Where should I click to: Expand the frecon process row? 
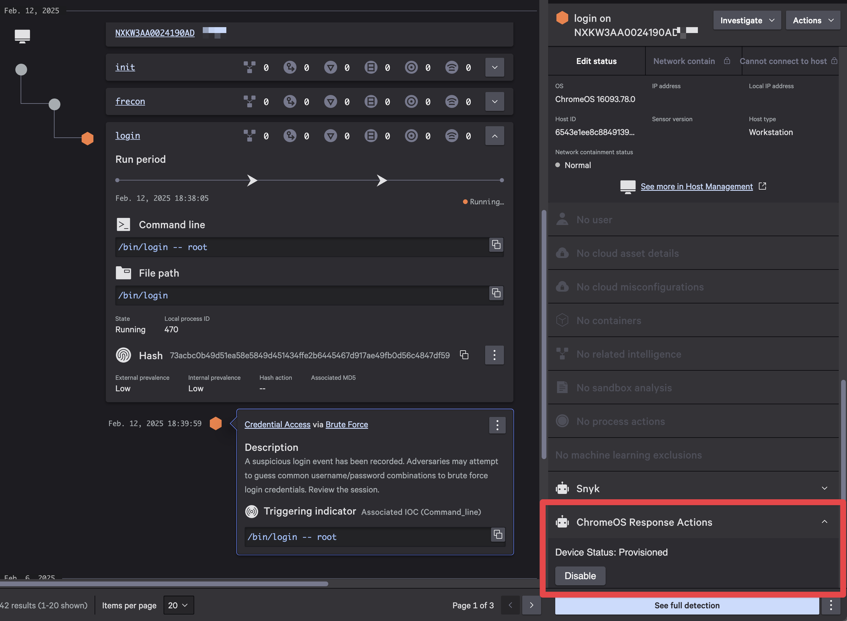(x=495, y=101)
